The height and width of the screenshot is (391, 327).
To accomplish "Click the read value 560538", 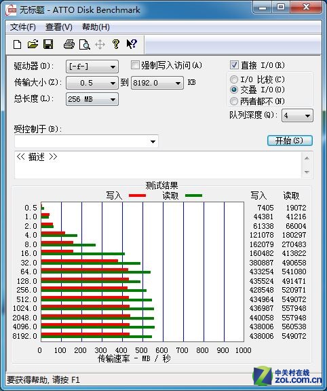I will coord(294,327).
